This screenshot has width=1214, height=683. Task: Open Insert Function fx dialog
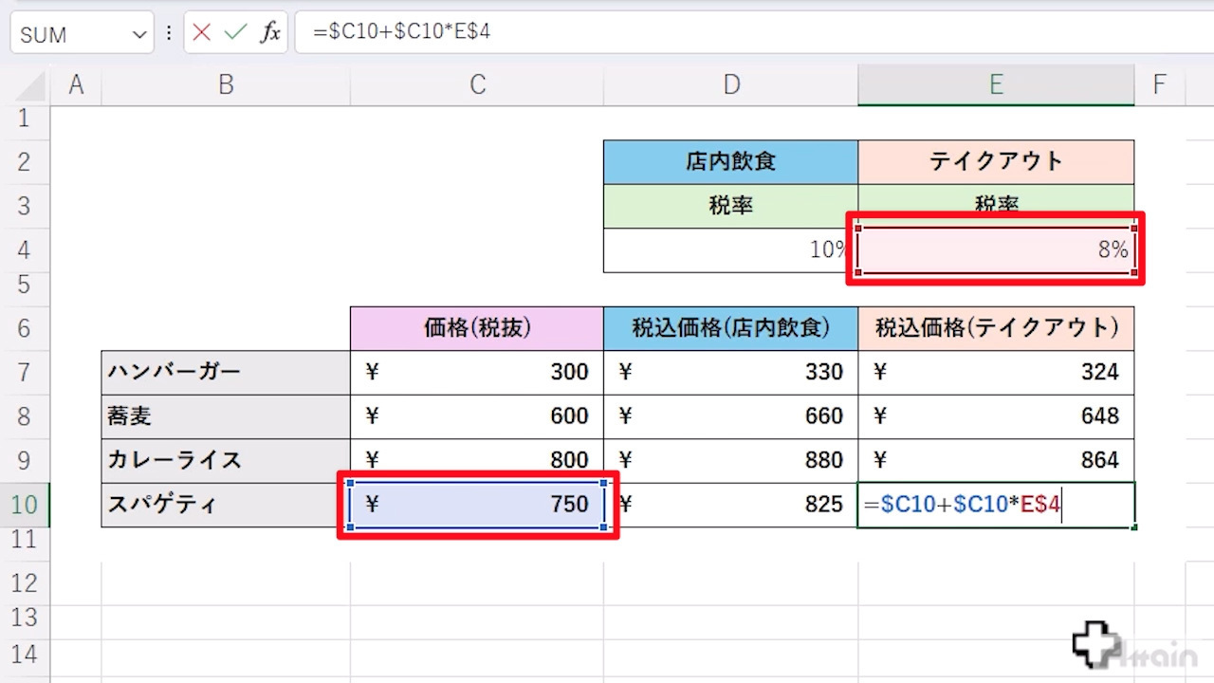click(270, 32)
